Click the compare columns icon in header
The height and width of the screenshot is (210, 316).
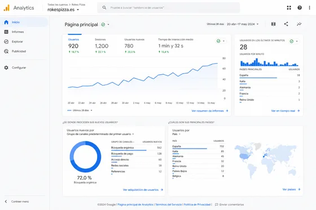point(273,24)
